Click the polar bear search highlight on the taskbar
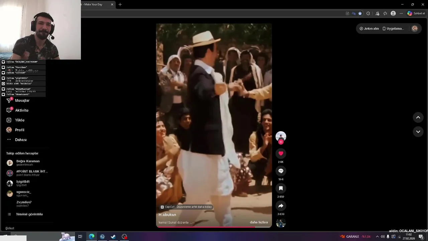 coord(67,236)
